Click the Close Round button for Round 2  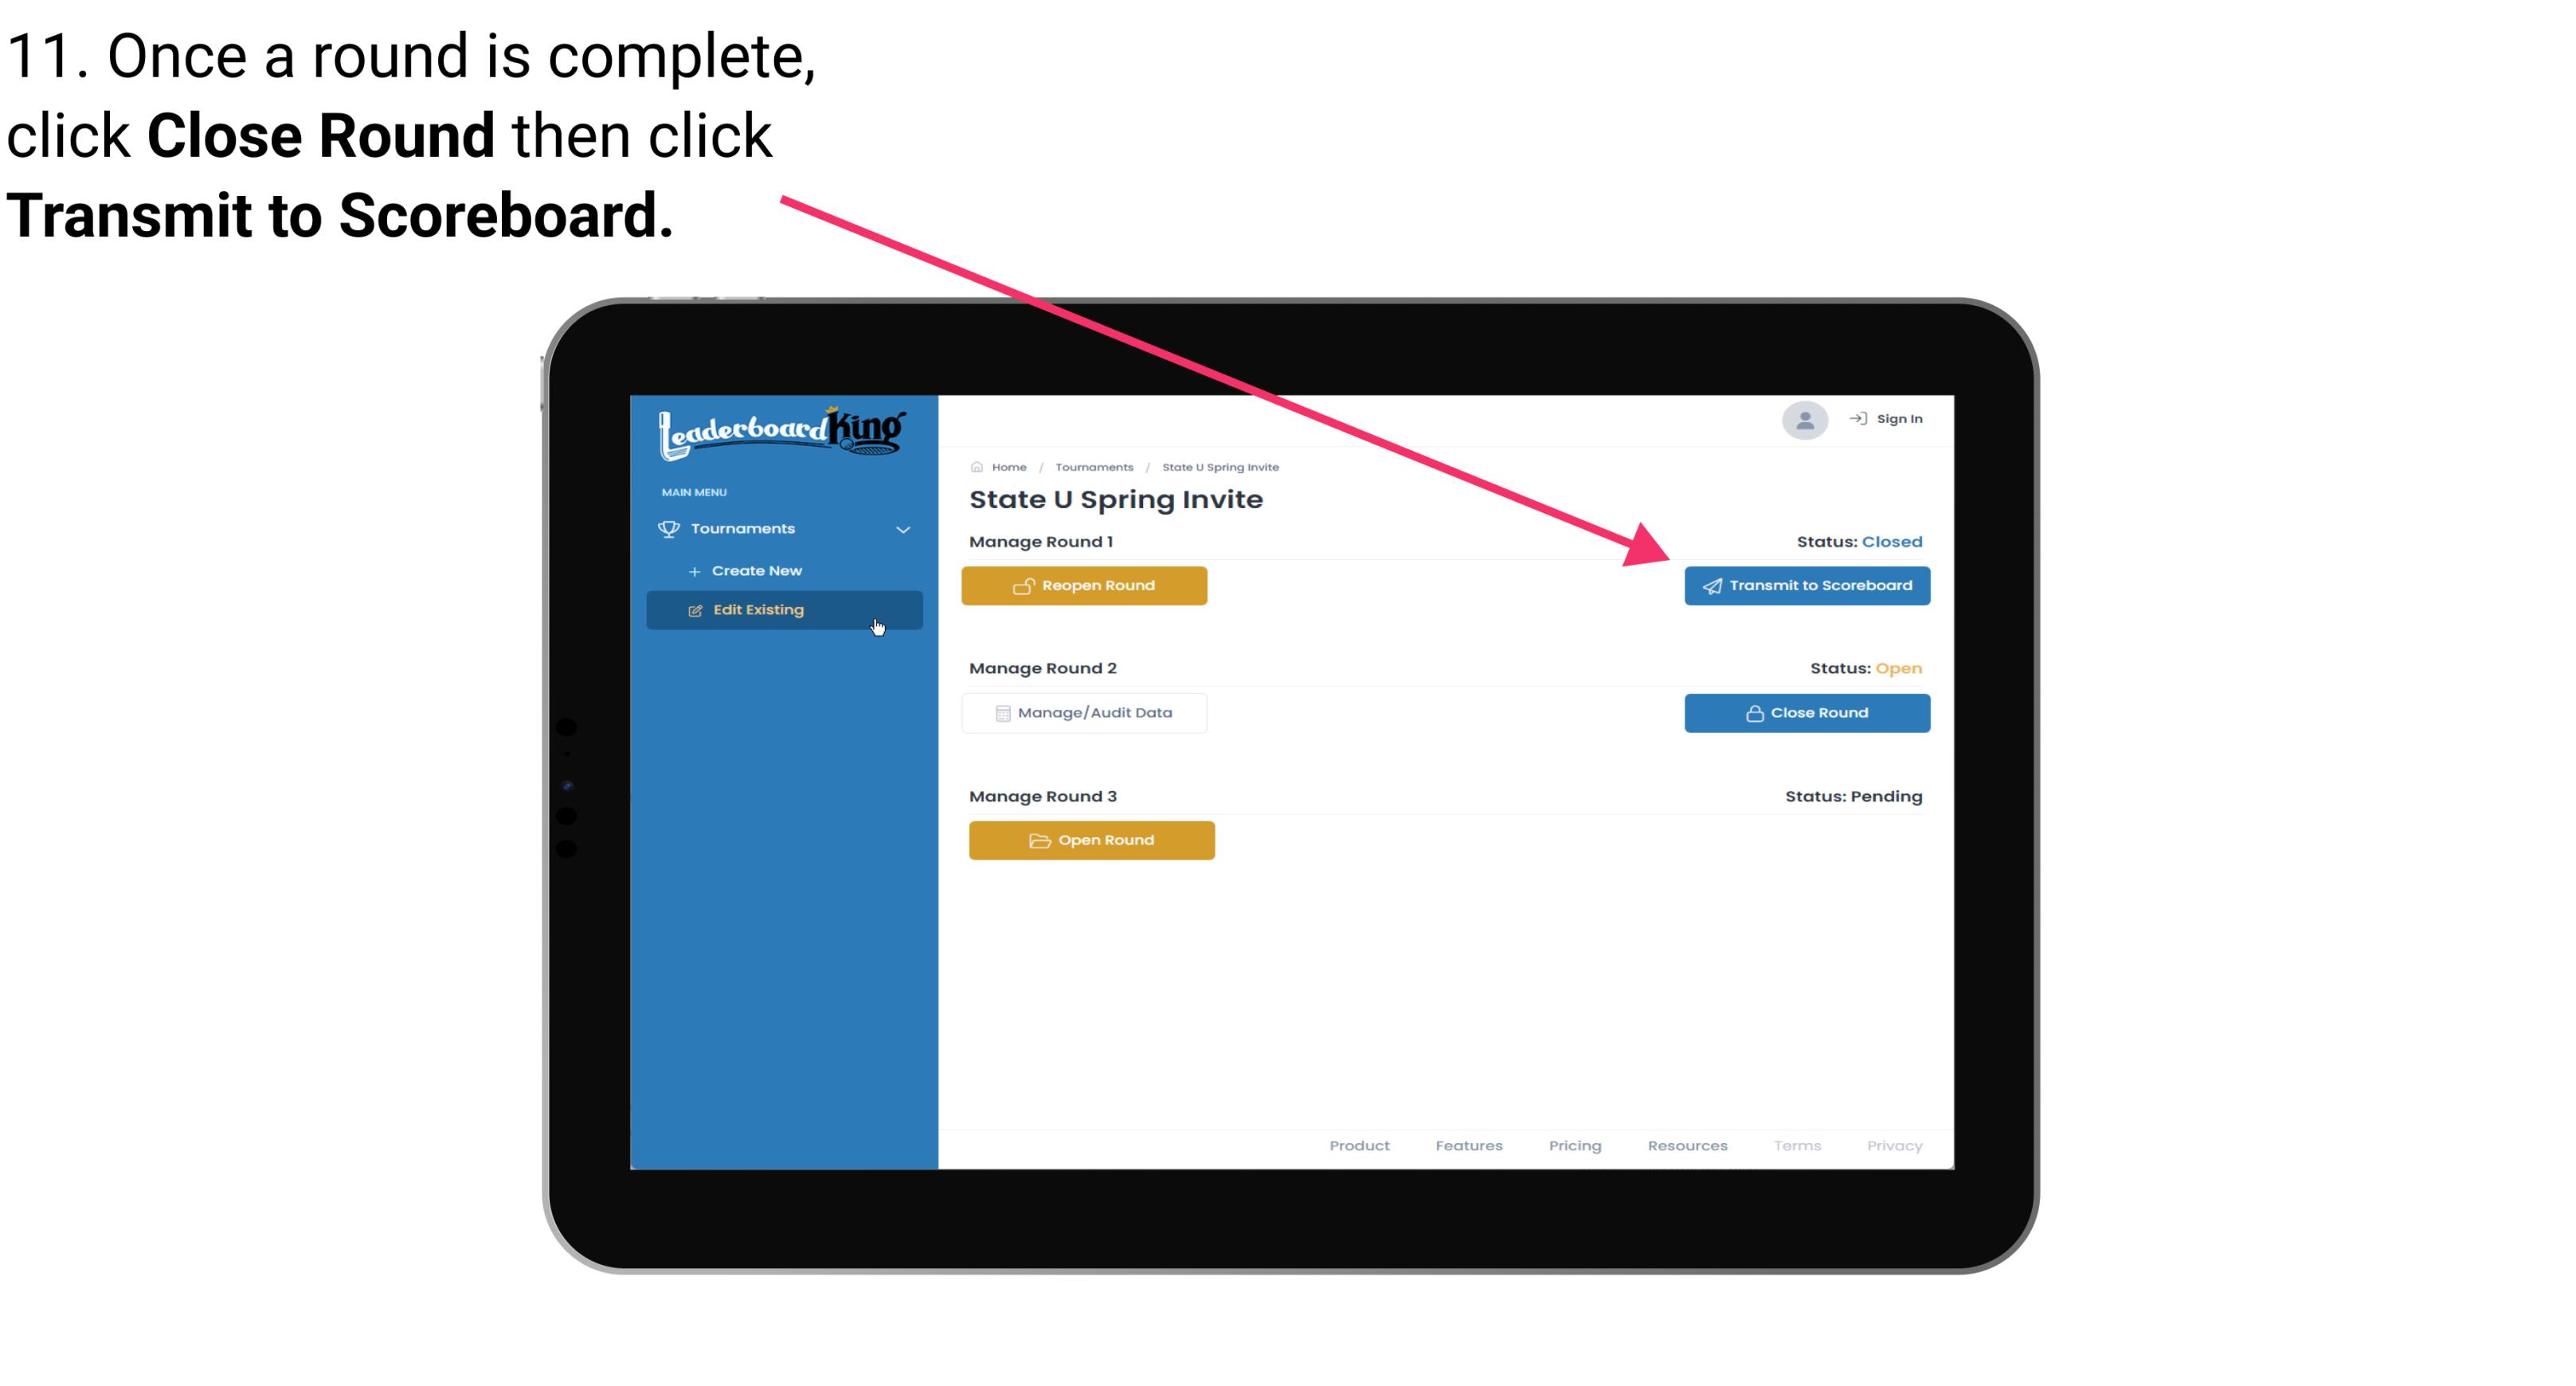(x=1807, y=712)
